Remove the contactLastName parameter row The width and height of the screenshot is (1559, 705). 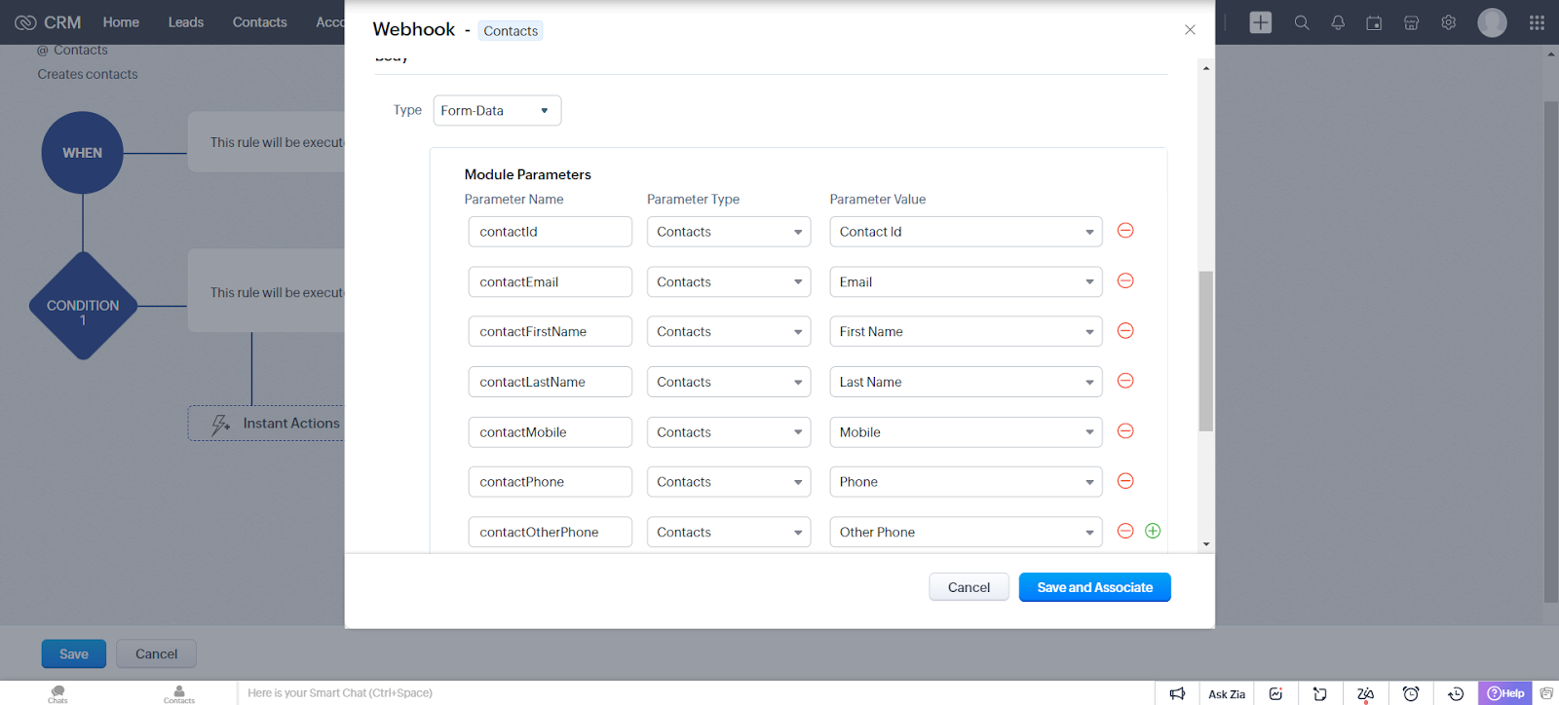[x=1125, y=381]
